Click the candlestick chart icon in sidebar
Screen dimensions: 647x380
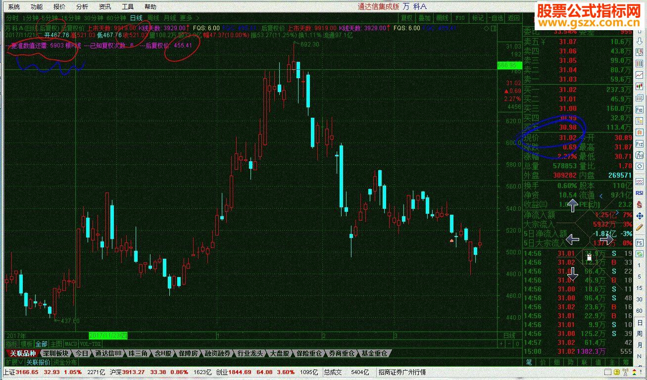(640, 86)
